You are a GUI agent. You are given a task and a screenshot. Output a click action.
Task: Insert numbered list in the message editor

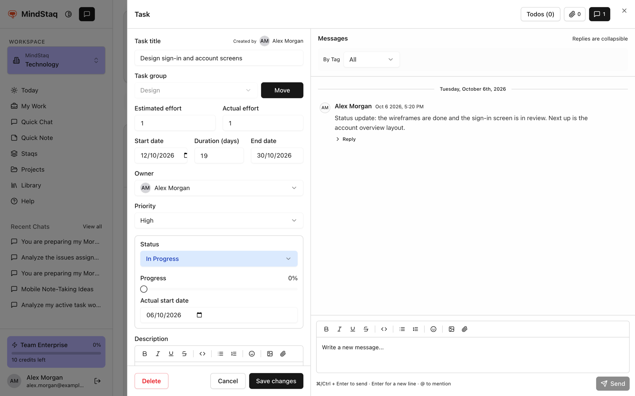416,329
